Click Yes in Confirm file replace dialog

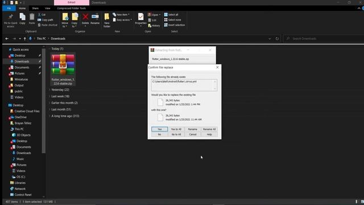[159, 129]
